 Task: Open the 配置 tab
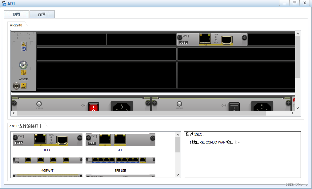[42, 14]
